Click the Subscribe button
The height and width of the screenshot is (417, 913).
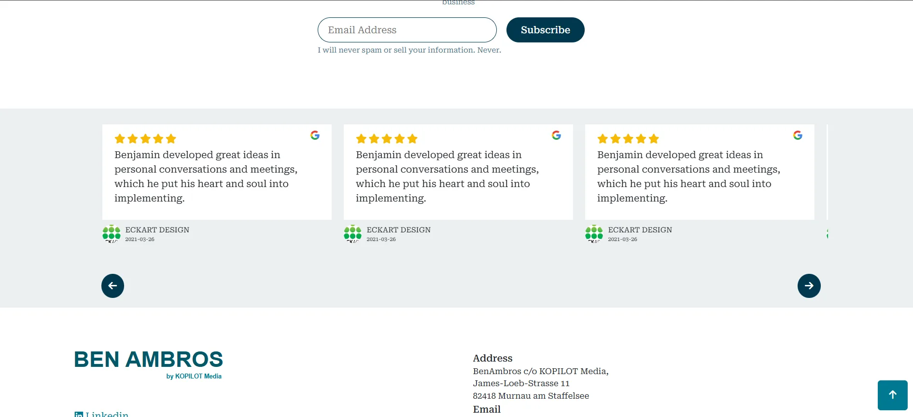tap(545, 30)
